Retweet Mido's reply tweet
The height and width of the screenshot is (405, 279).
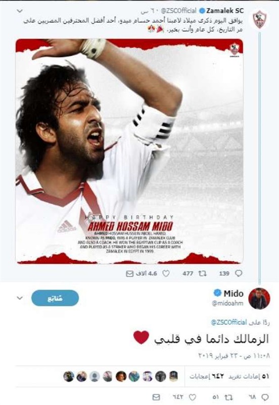pyautogui.click(x=229, y=397)
